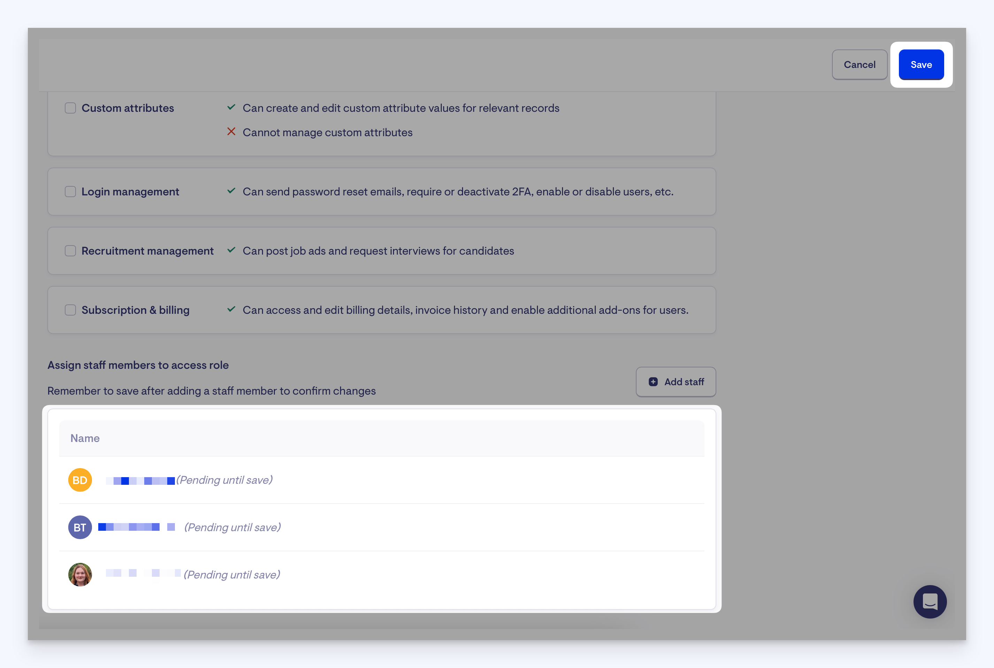Click the Add staff button label
The image size is (994, 668).
[x=684, y=382]
